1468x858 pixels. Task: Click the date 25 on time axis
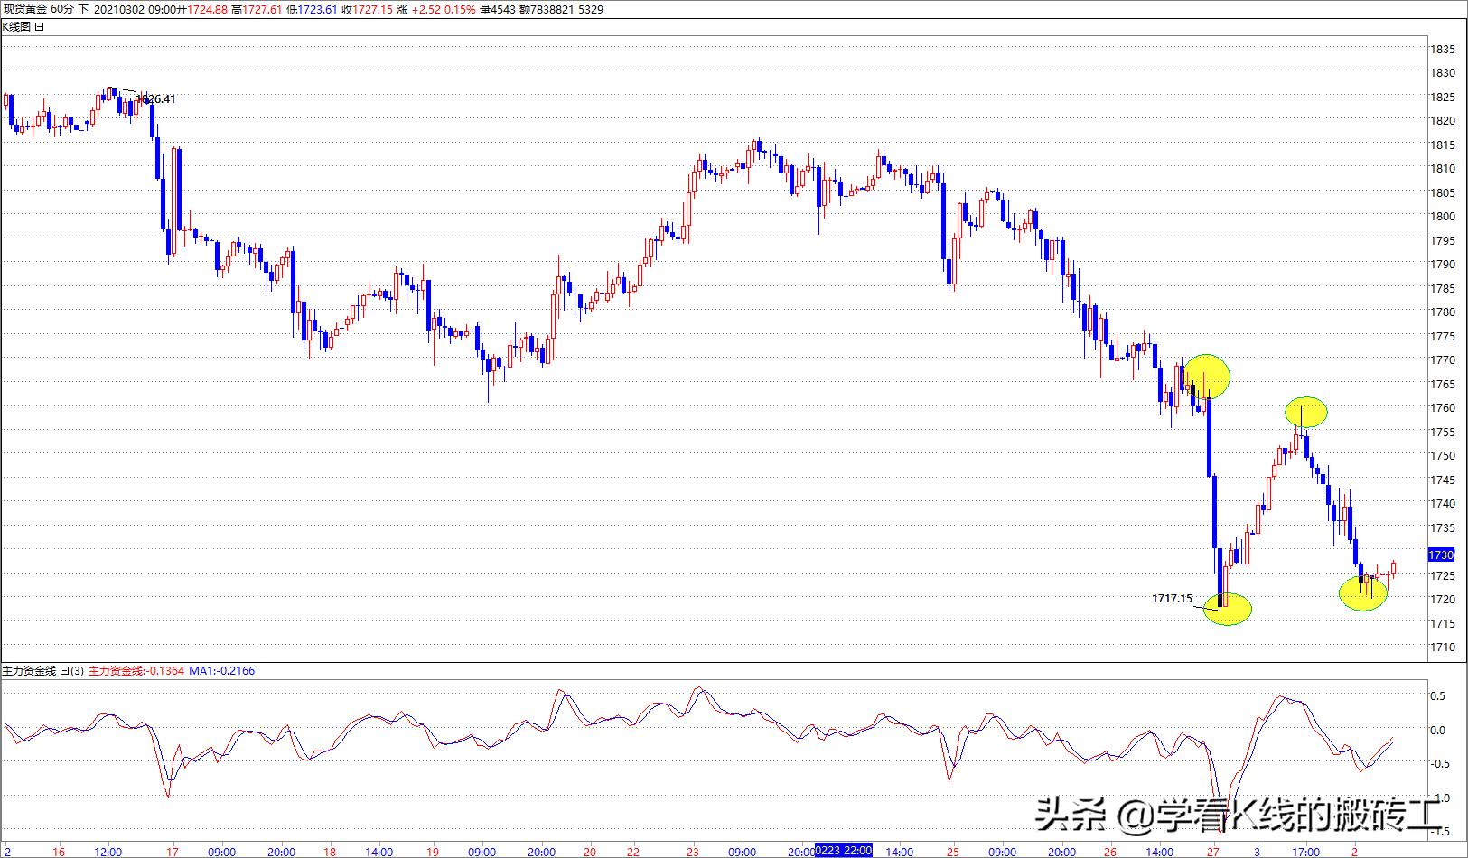click(953, 852)
